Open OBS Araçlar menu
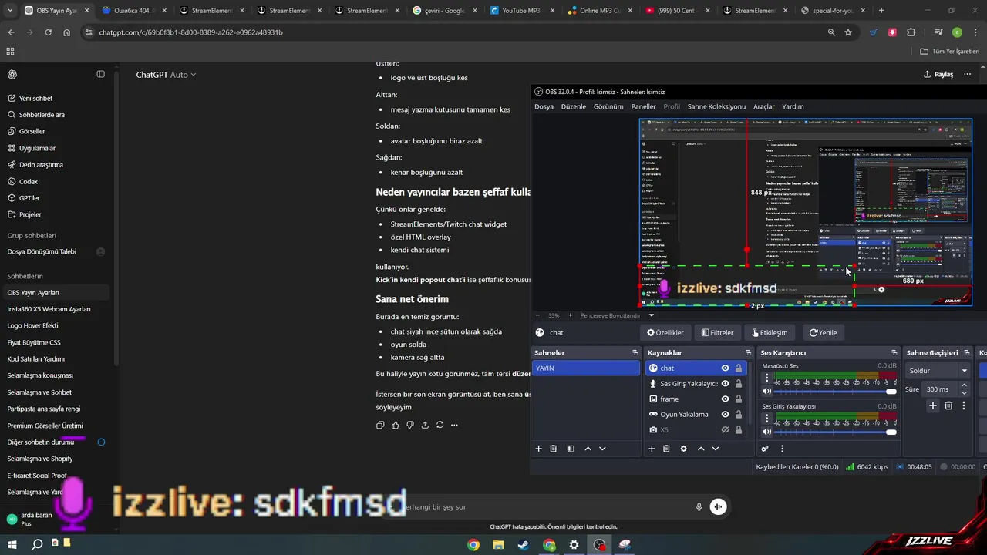 pyautogui.click(x=764, y=106)
